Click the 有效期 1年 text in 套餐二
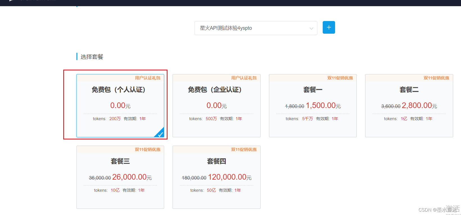 [x=421, y=119]
